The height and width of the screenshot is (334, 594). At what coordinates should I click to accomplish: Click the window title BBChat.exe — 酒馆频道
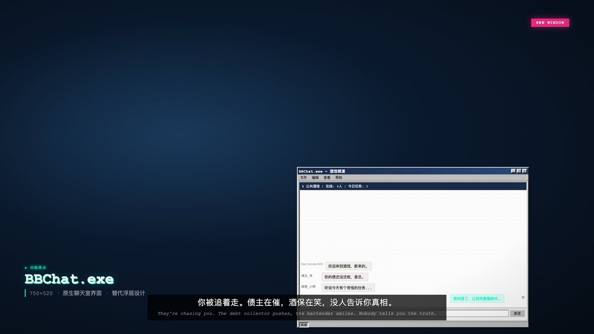[x=322, y=171]
